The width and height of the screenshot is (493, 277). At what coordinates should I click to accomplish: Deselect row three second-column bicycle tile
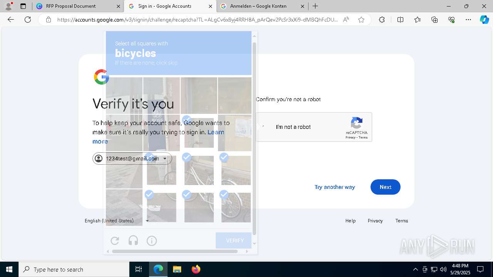(161, 170)
